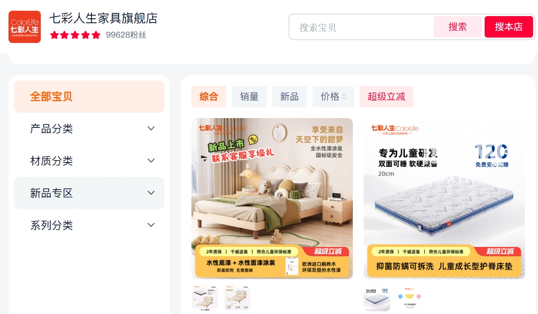
Task: Switch to the 新品 sort tab
Action: (x=290, y=97)
